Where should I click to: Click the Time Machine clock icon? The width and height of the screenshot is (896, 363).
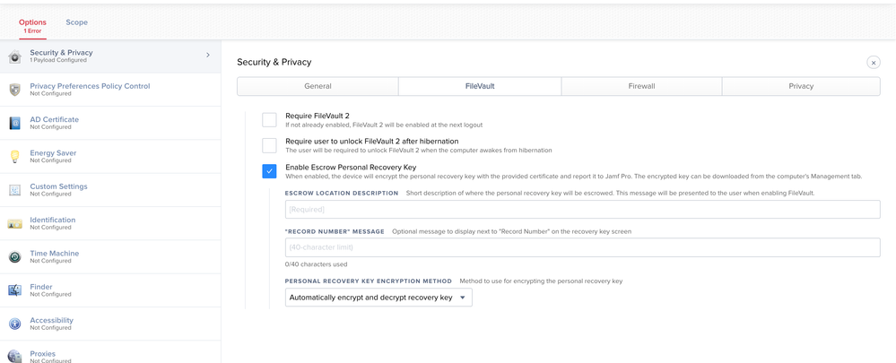15,257
